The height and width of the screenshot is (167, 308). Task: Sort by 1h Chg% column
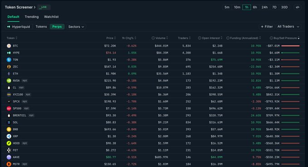tap(129, 38)
